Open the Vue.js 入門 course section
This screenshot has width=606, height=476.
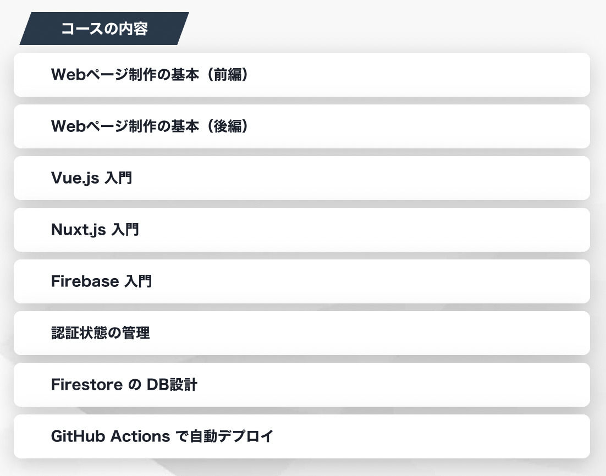pyautogui.click(x=301, y=178)
